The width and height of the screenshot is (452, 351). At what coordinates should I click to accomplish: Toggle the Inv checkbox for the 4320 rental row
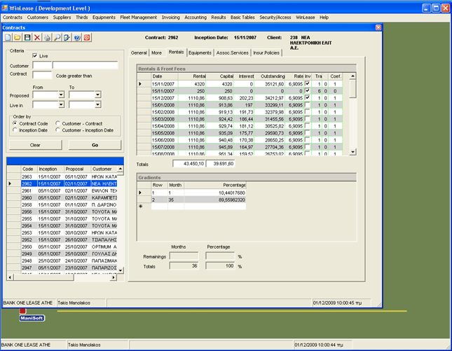[x=308, y=83]
